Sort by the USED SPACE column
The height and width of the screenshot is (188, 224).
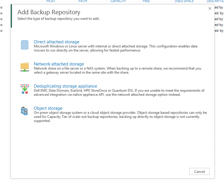[184, 1]
